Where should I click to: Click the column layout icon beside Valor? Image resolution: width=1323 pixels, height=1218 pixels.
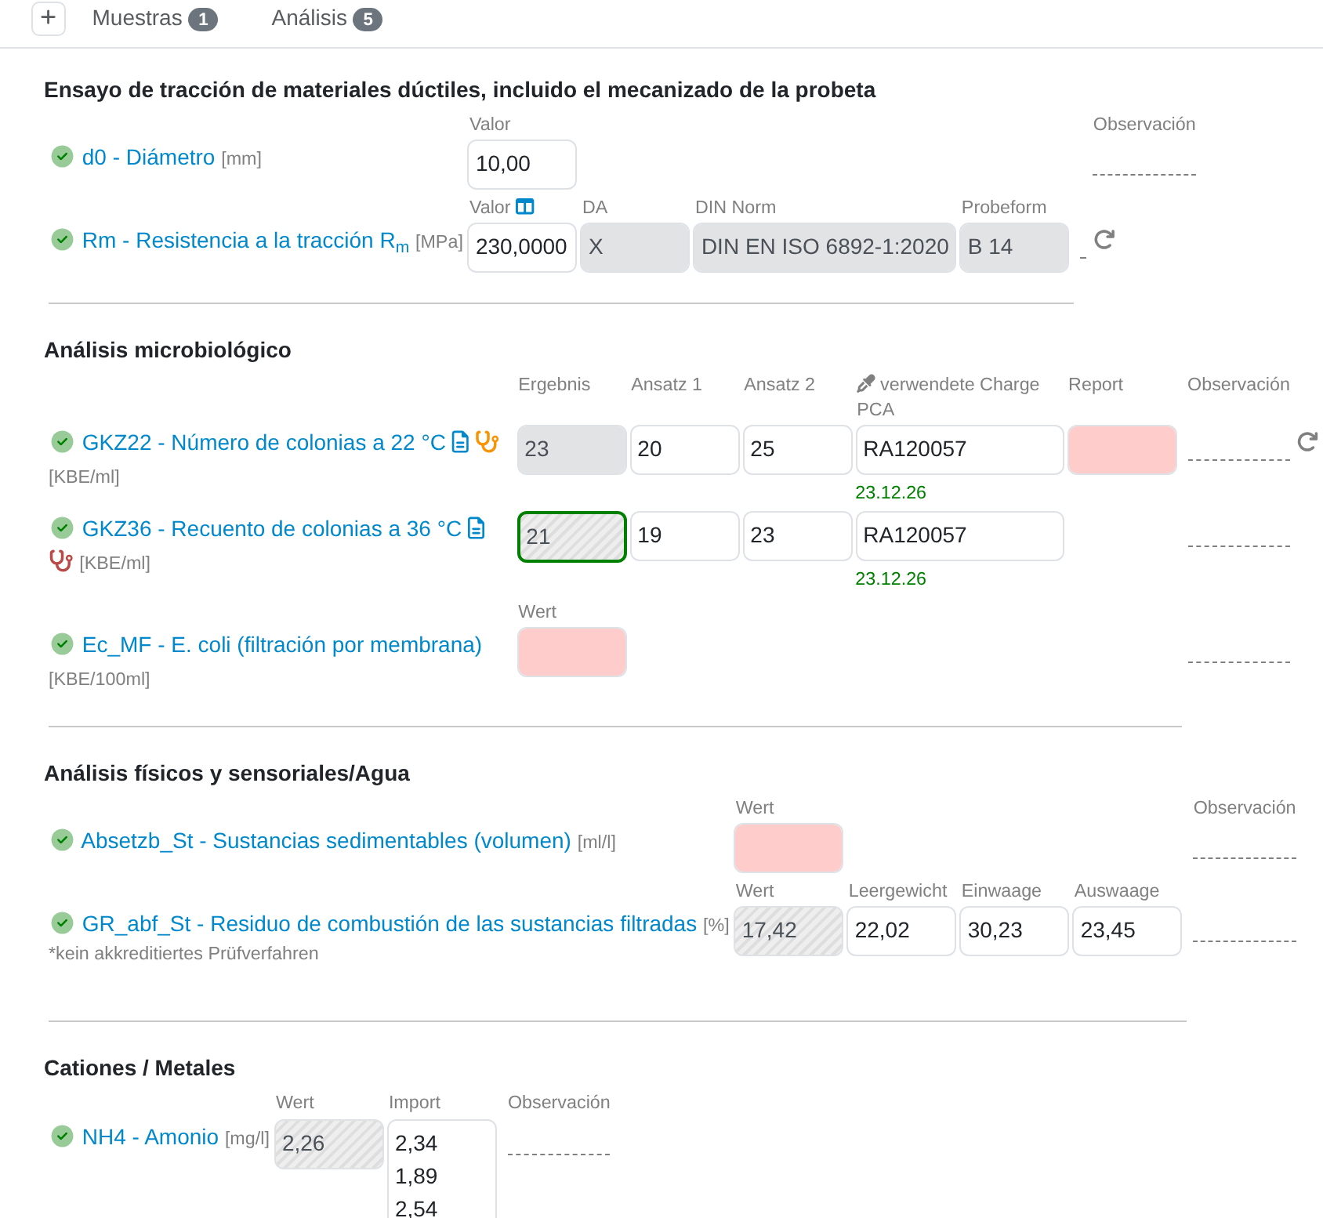click(525, 207)
